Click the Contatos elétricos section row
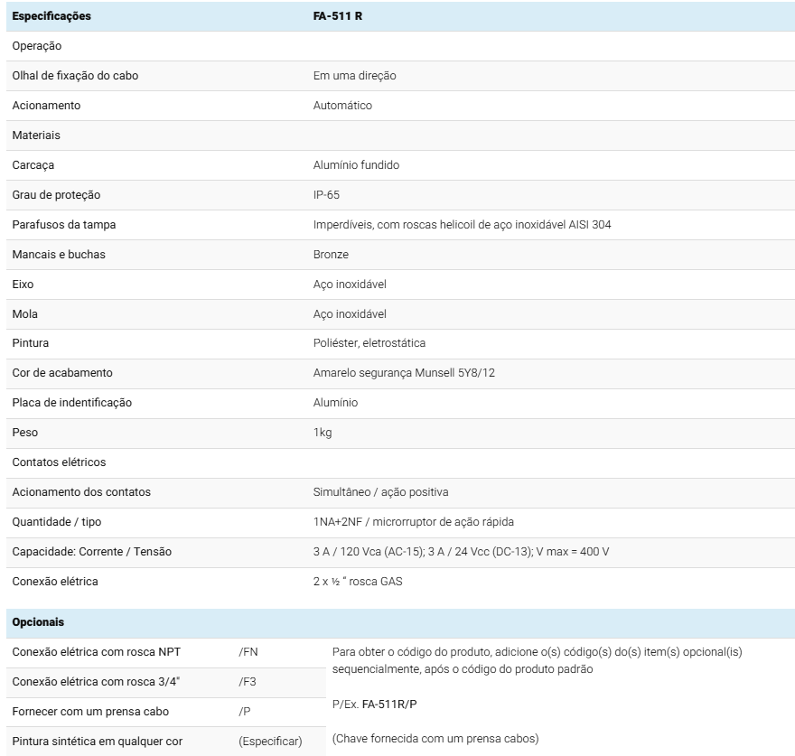This screenshot has height=756, width=795. coord(59,462)
